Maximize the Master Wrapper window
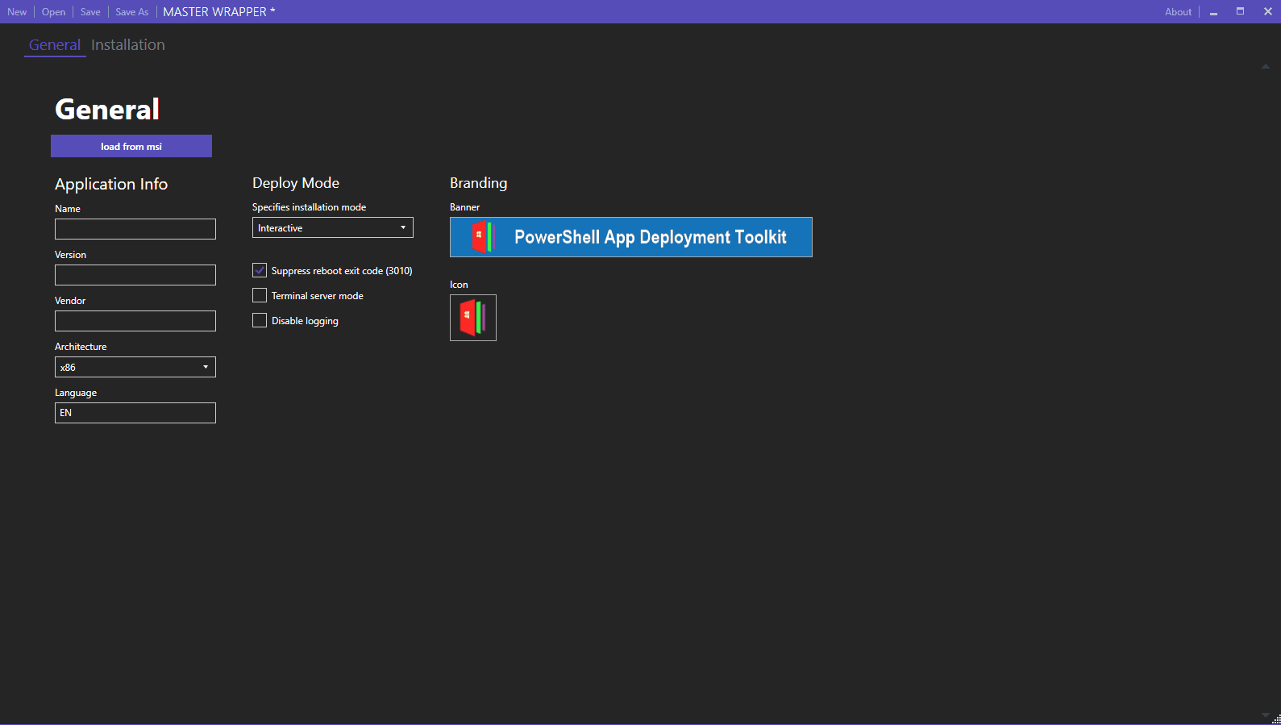Image resolution: width=1281 pixels, height=725 pixels. [1240, 11]
